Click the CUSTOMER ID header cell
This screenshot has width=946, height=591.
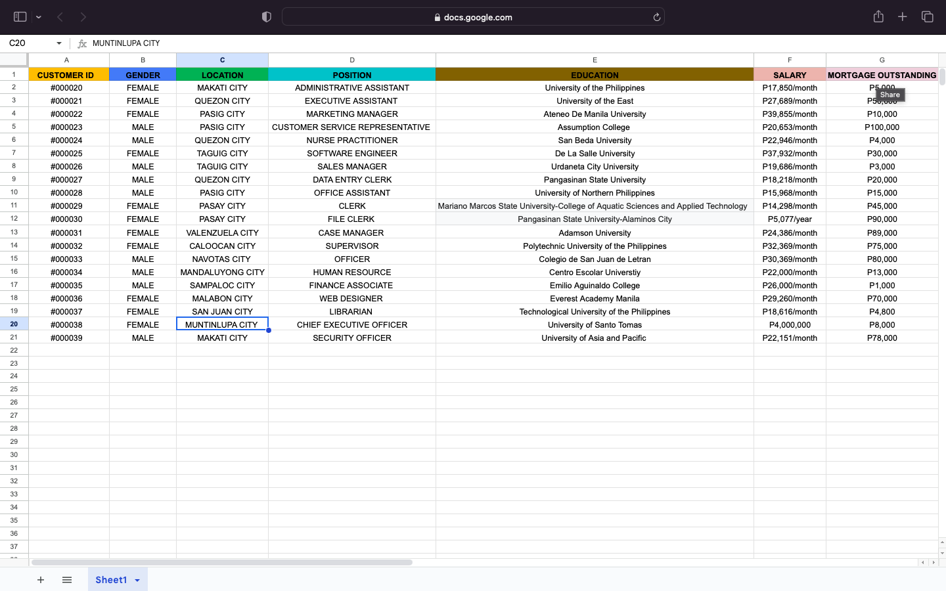coord(69,75)
